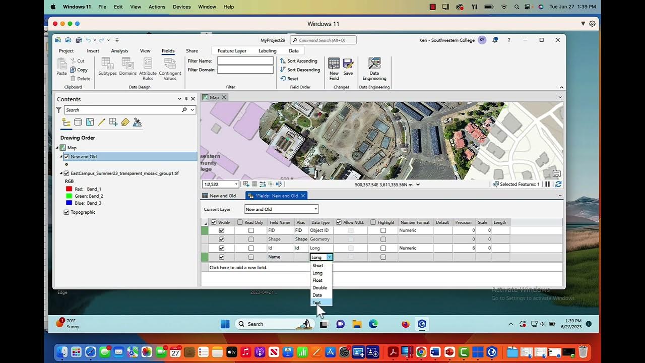Open the Domains view

click(x=128, y=67)
